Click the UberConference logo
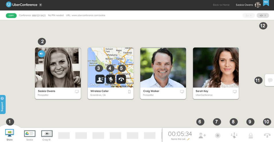The height and width of the screenshot is (142, 274). (22, 5)
